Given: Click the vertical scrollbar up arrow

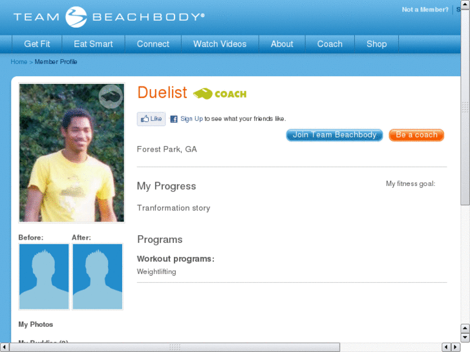Looking at the screenshot, I should pyautogui.click(x=465, y=5).
